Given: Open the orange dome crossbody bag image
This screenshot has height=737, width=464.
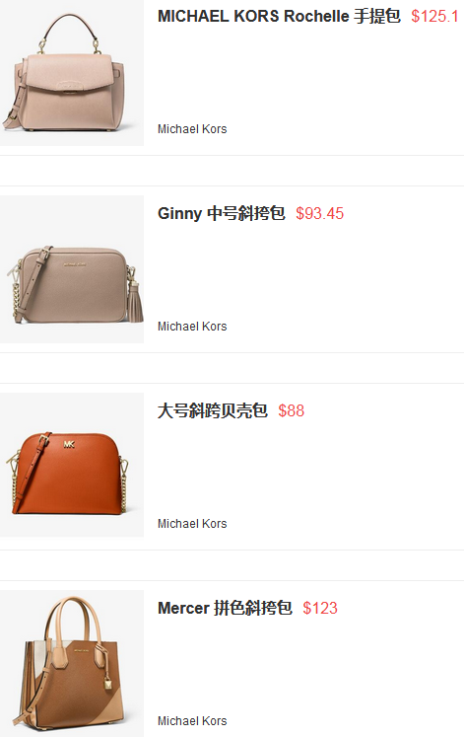Looking at the screenshot, I should (72, 465).
